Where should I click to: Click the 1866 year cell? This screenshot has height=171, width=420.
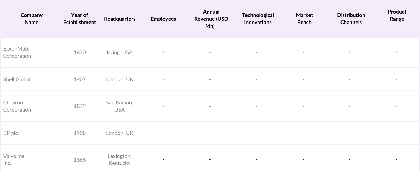80,160
